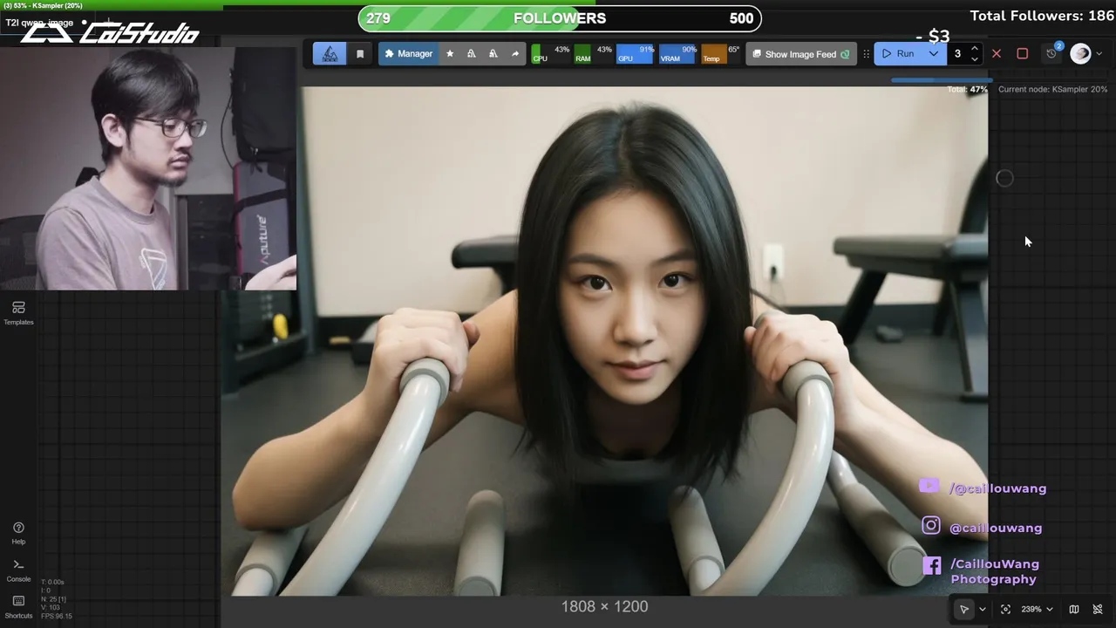Click the Total 47% status text
1116x628 pixels.
968,89
